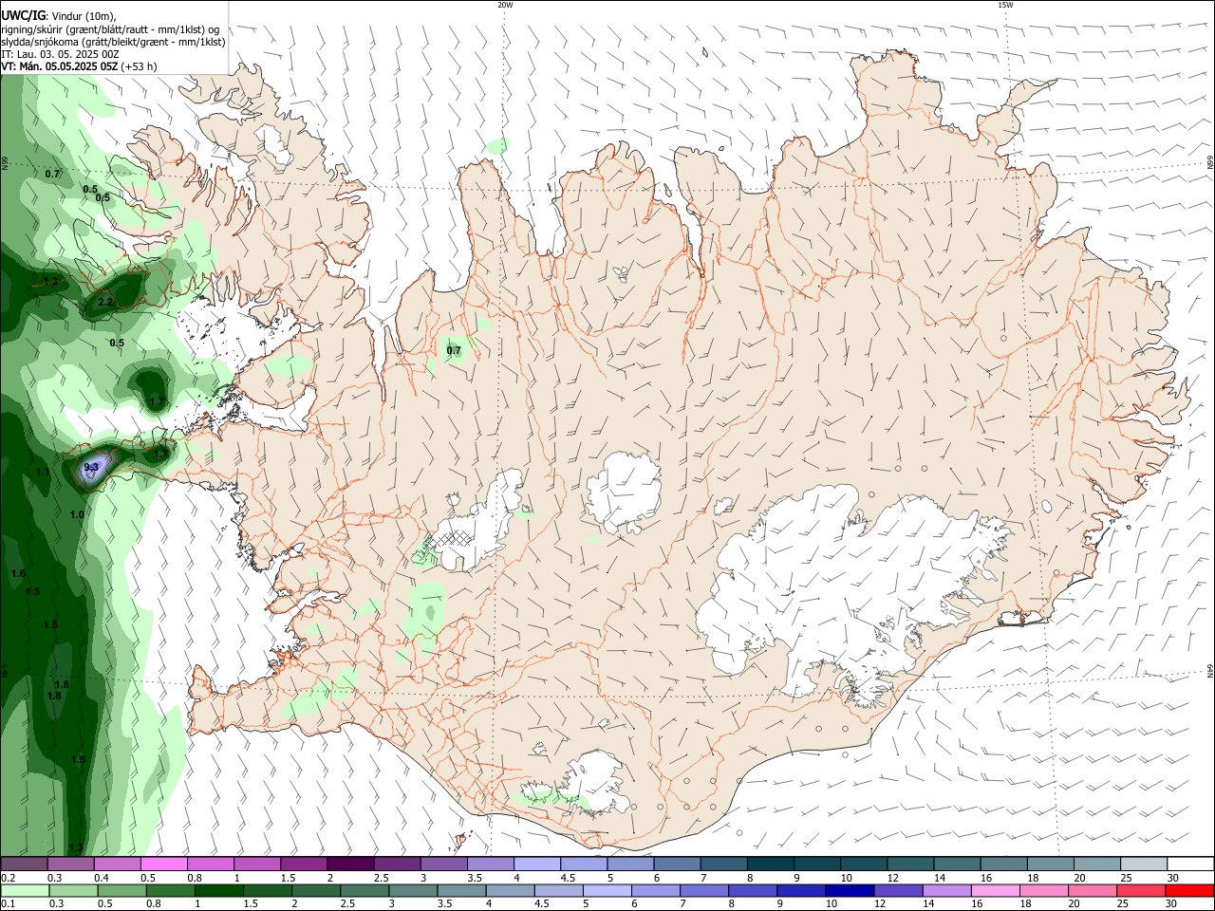Select the inland 0.7 value in northwest Iceland

[x=454, y=350]
